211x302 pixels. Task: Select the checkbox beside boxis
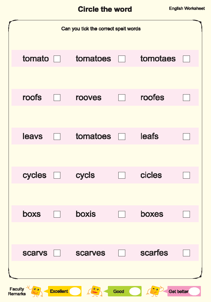(x=122, y=214)
